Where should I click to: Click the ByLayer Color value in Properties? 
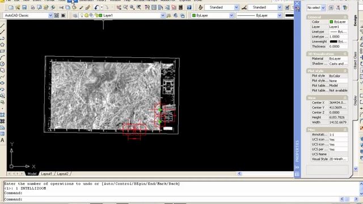point(338,22)
